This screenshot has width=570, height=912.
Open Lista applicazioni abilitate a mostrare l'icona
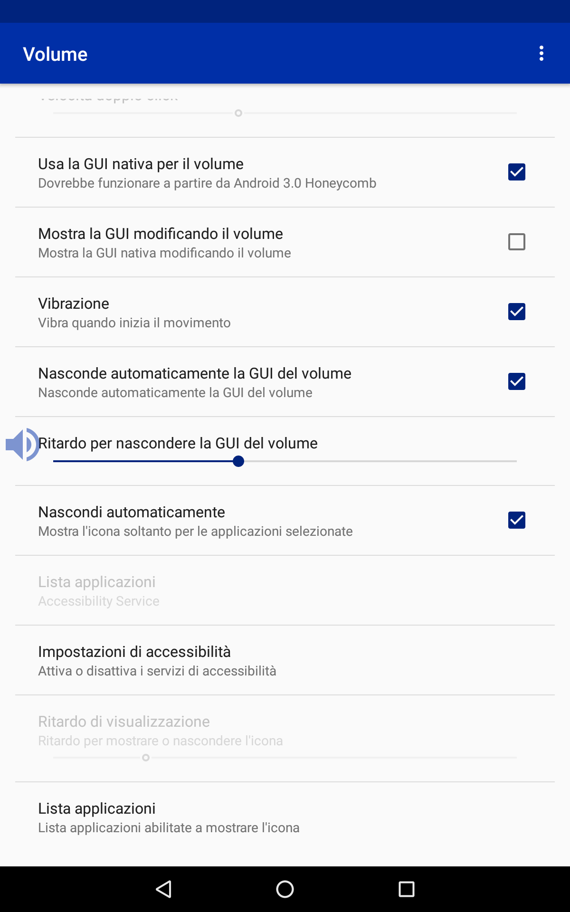(x=285, y=817)
